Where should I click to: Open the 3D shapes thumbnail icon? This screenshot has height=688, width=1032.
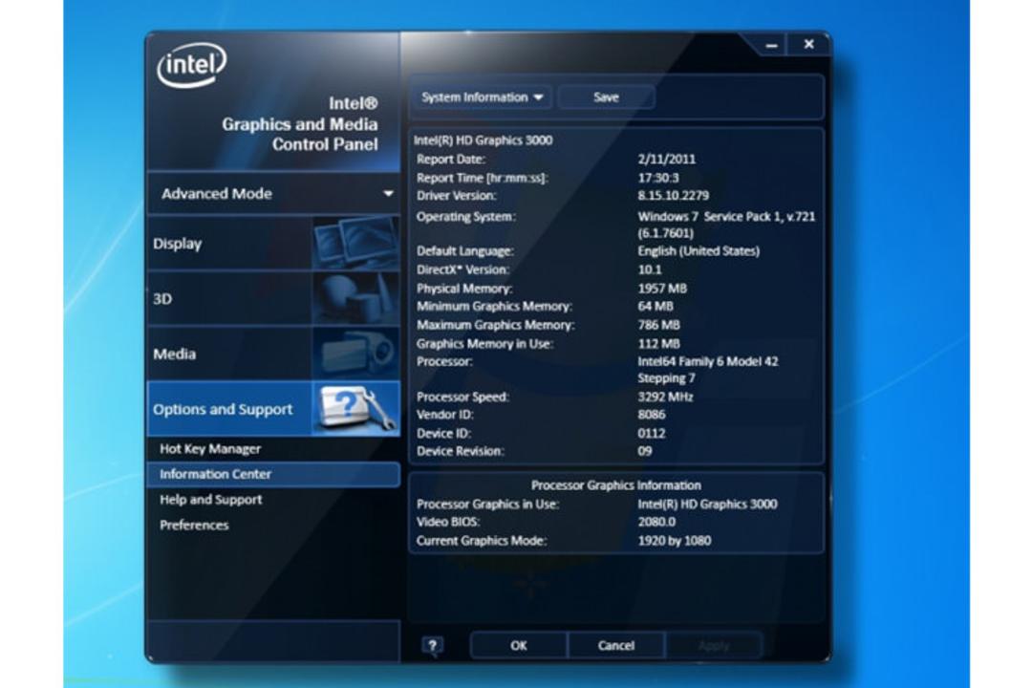355,299
